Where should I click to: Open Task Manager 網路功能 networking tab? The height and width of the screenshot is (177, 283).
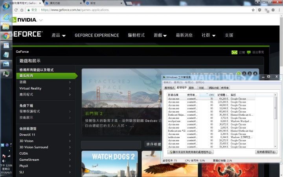[x=214, y=88]
